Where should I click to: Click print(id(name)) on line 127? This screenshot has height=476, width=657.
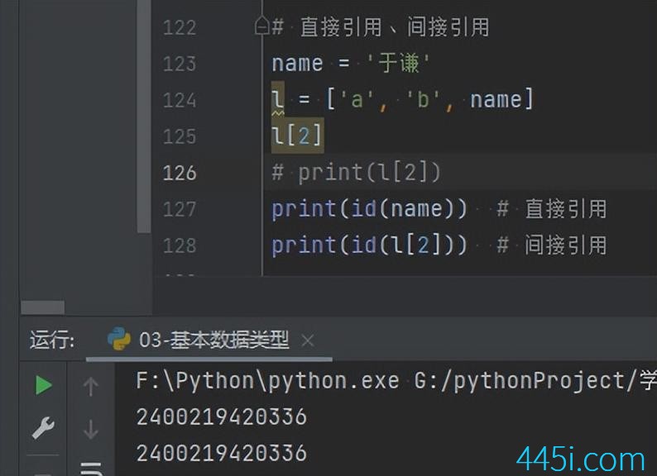369,208
